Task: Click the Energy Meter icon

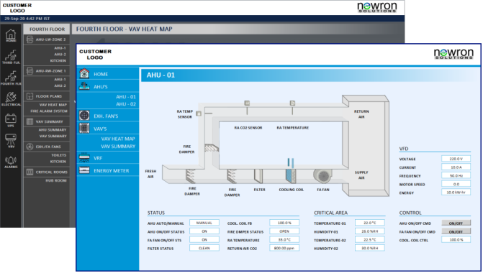Action: tap(84, 170)
